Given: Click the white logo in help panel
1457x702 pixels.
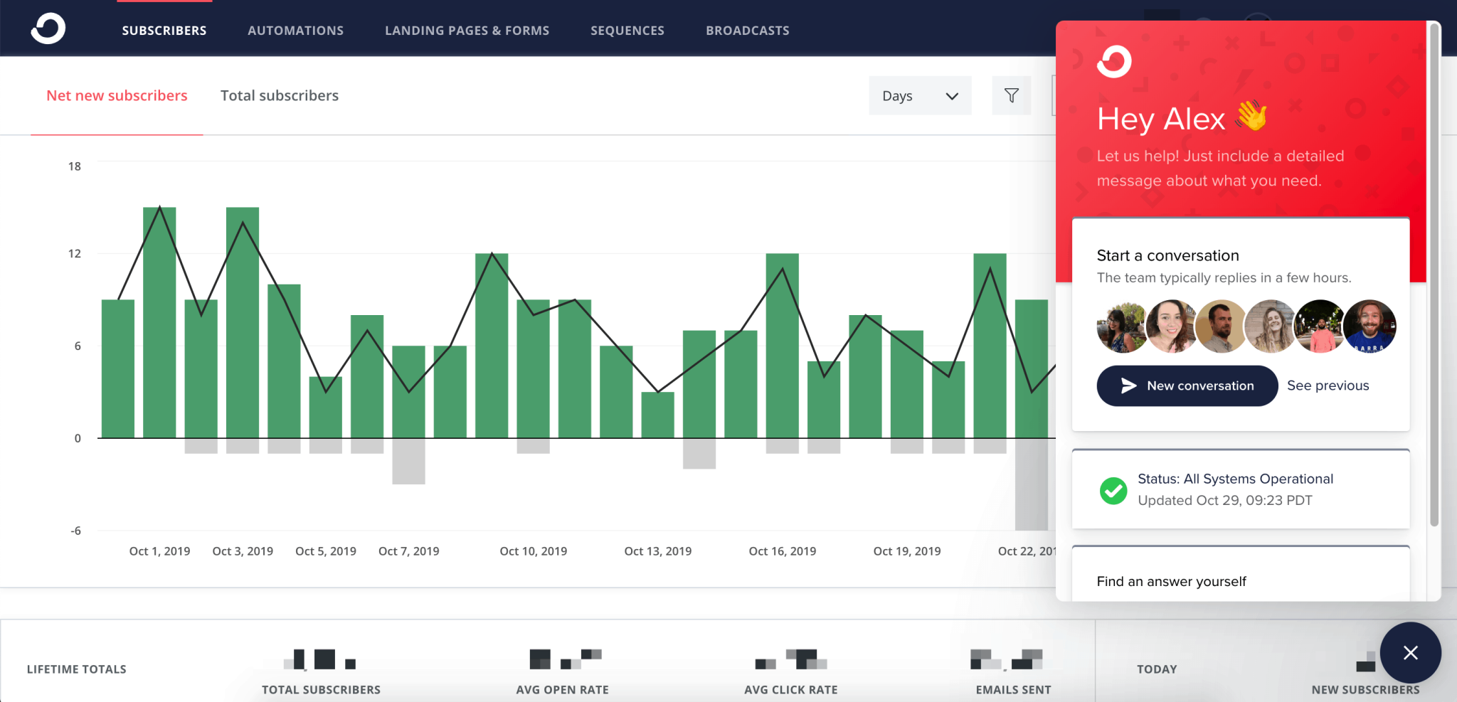Looking at the screenshot, I should coord(1114,62).
